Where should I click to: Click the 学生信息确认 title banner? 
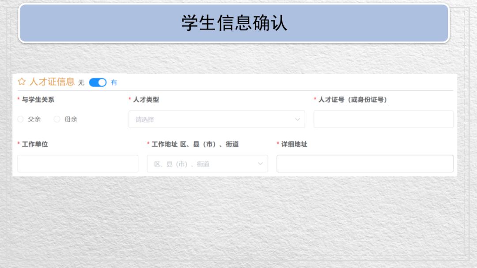point(234,23)
